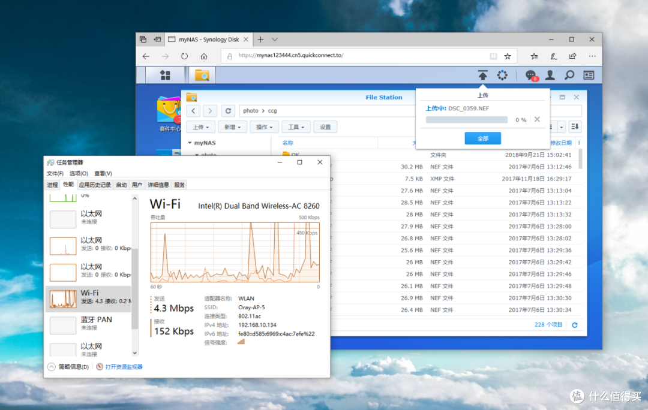This screenshot has width=648, height=410.
Task: Open the 上传 dropdown in File Station
Action: pyautogui.click(x=201, y=127)
